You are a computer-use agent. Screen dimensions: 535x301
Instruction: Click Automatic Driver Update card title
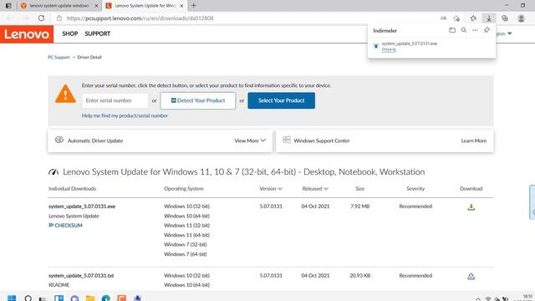pyautogui.click(x=95, y=140)
